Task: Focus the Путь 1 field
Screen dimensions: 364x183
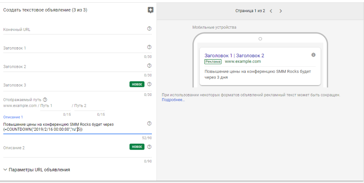Action: [56, 106]
